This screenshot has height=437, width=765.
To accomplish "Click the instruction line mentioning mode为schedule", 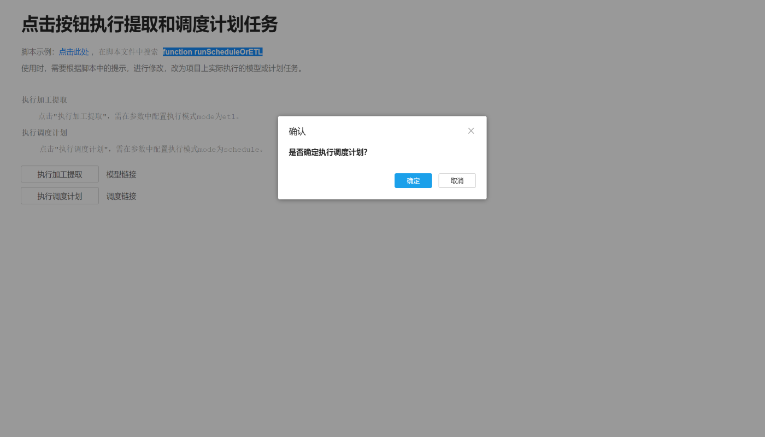I will (151, 149).
